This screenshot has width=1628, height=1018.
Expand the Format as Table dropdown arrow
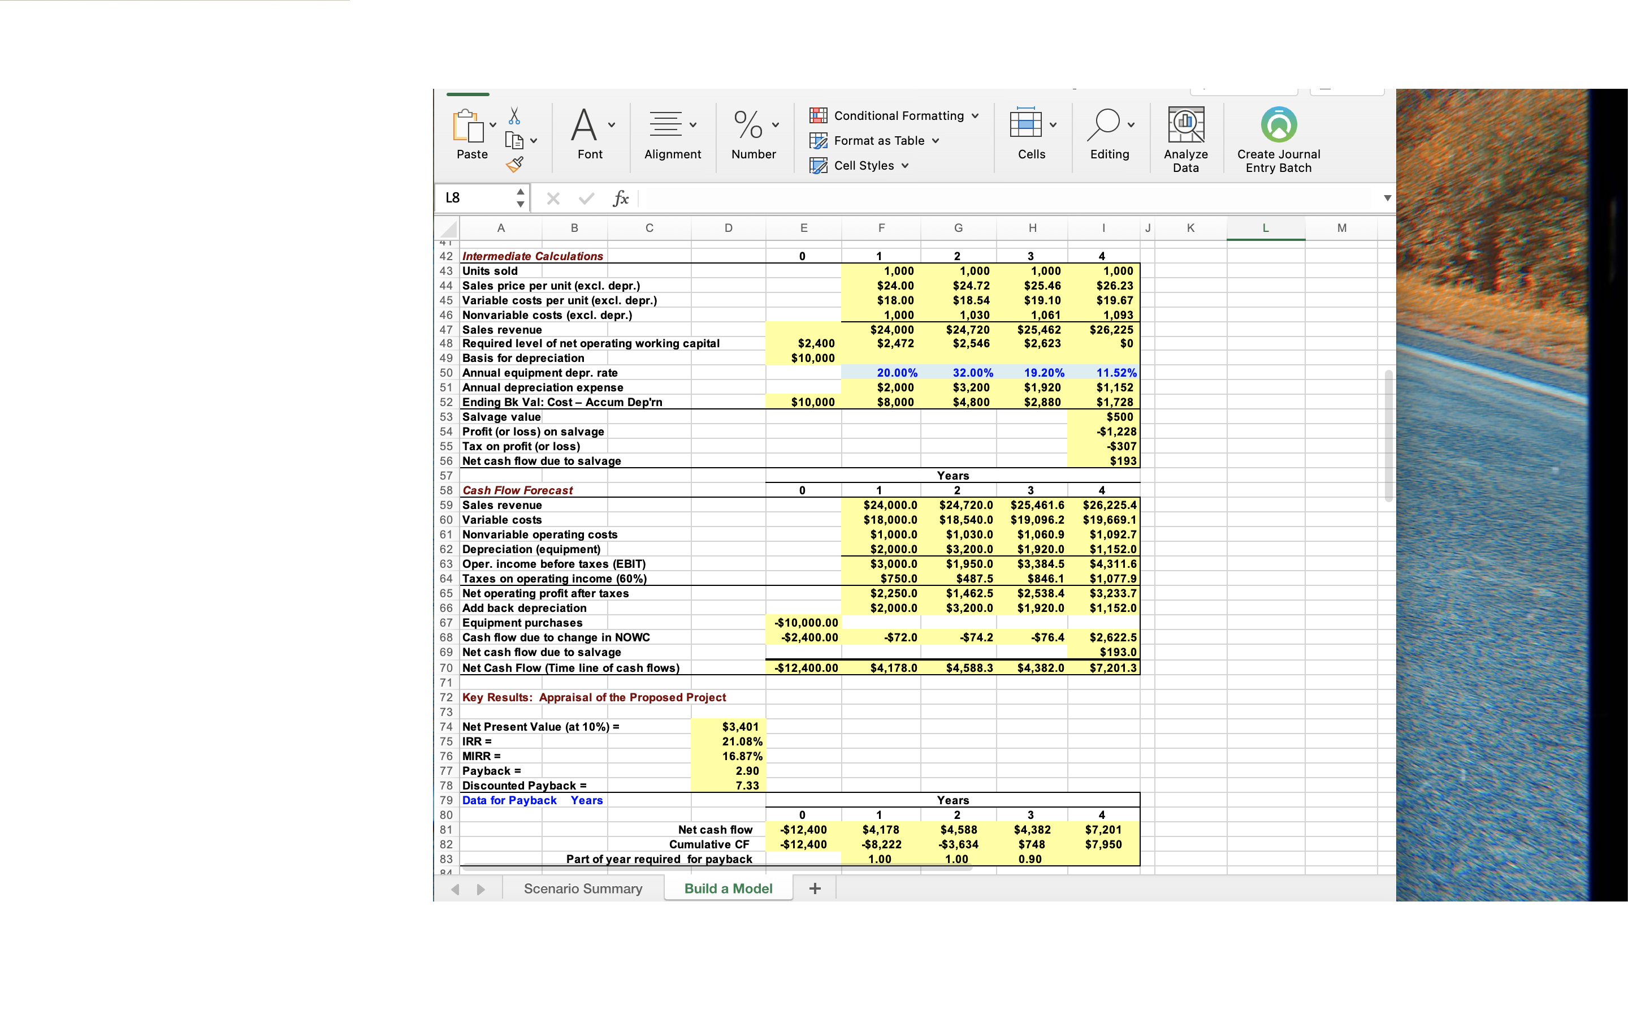pyautogui.click(x=935, y=141)
